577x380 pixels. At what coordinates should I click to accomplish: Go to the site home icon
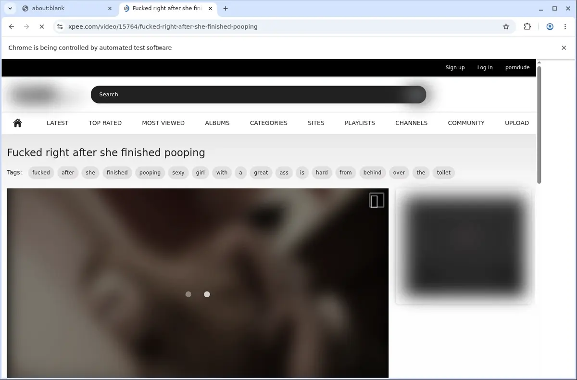(18, 123)
